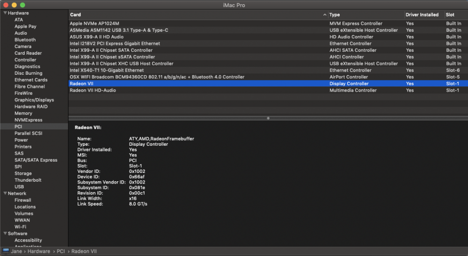Viewport: 468px width, 256px height.
Task: Select Camera in the sidebar
Action: coord(23,47)
